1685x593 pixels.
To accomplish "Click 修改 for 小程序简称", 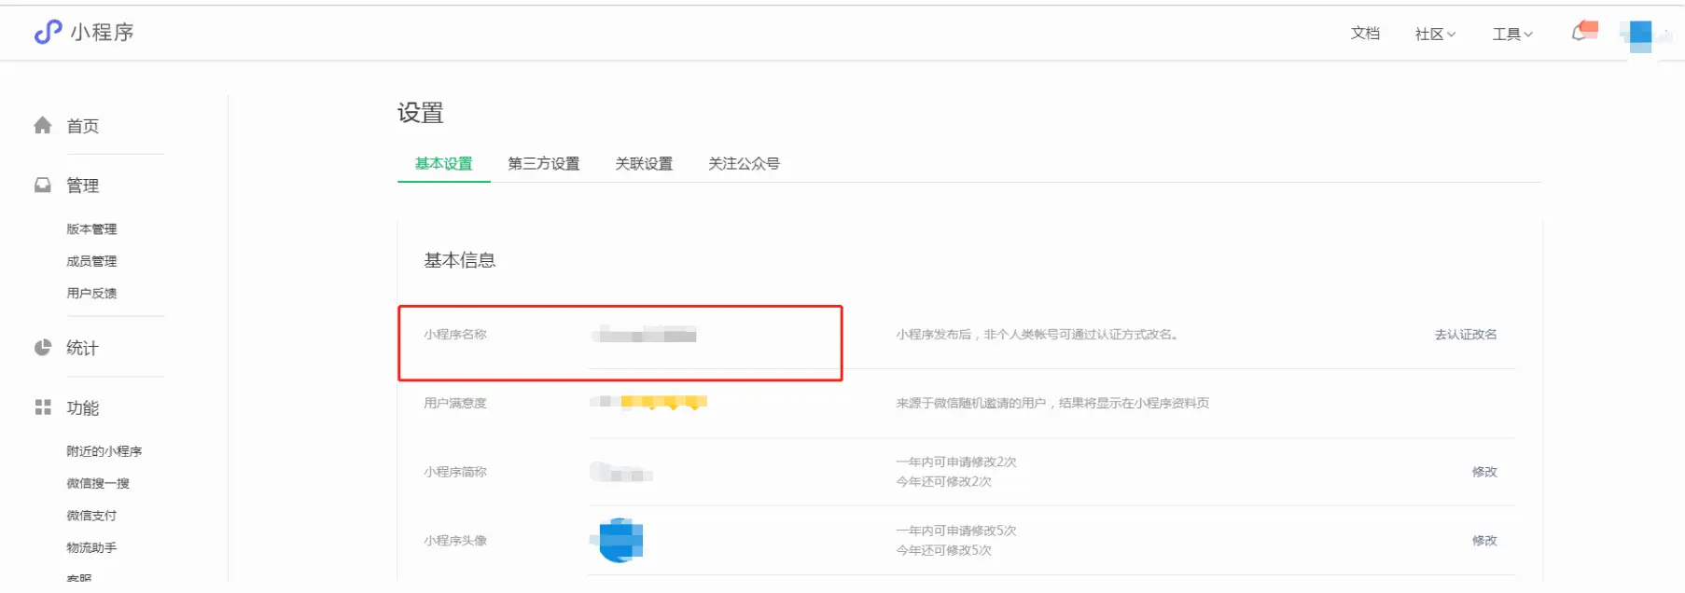I will [x=1483, y=472].
